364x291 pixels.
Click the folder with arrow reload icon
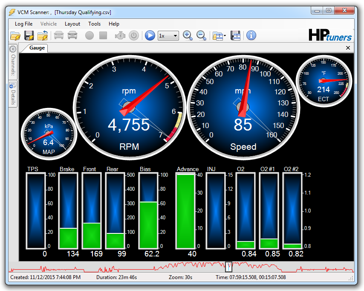(42, 35)
